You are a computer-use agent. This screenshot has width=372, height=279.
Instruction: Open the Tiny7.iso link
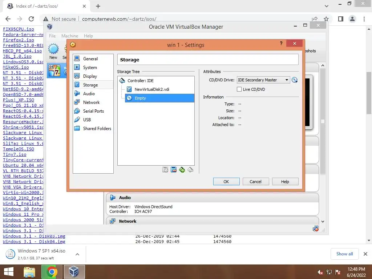(15, 154)
